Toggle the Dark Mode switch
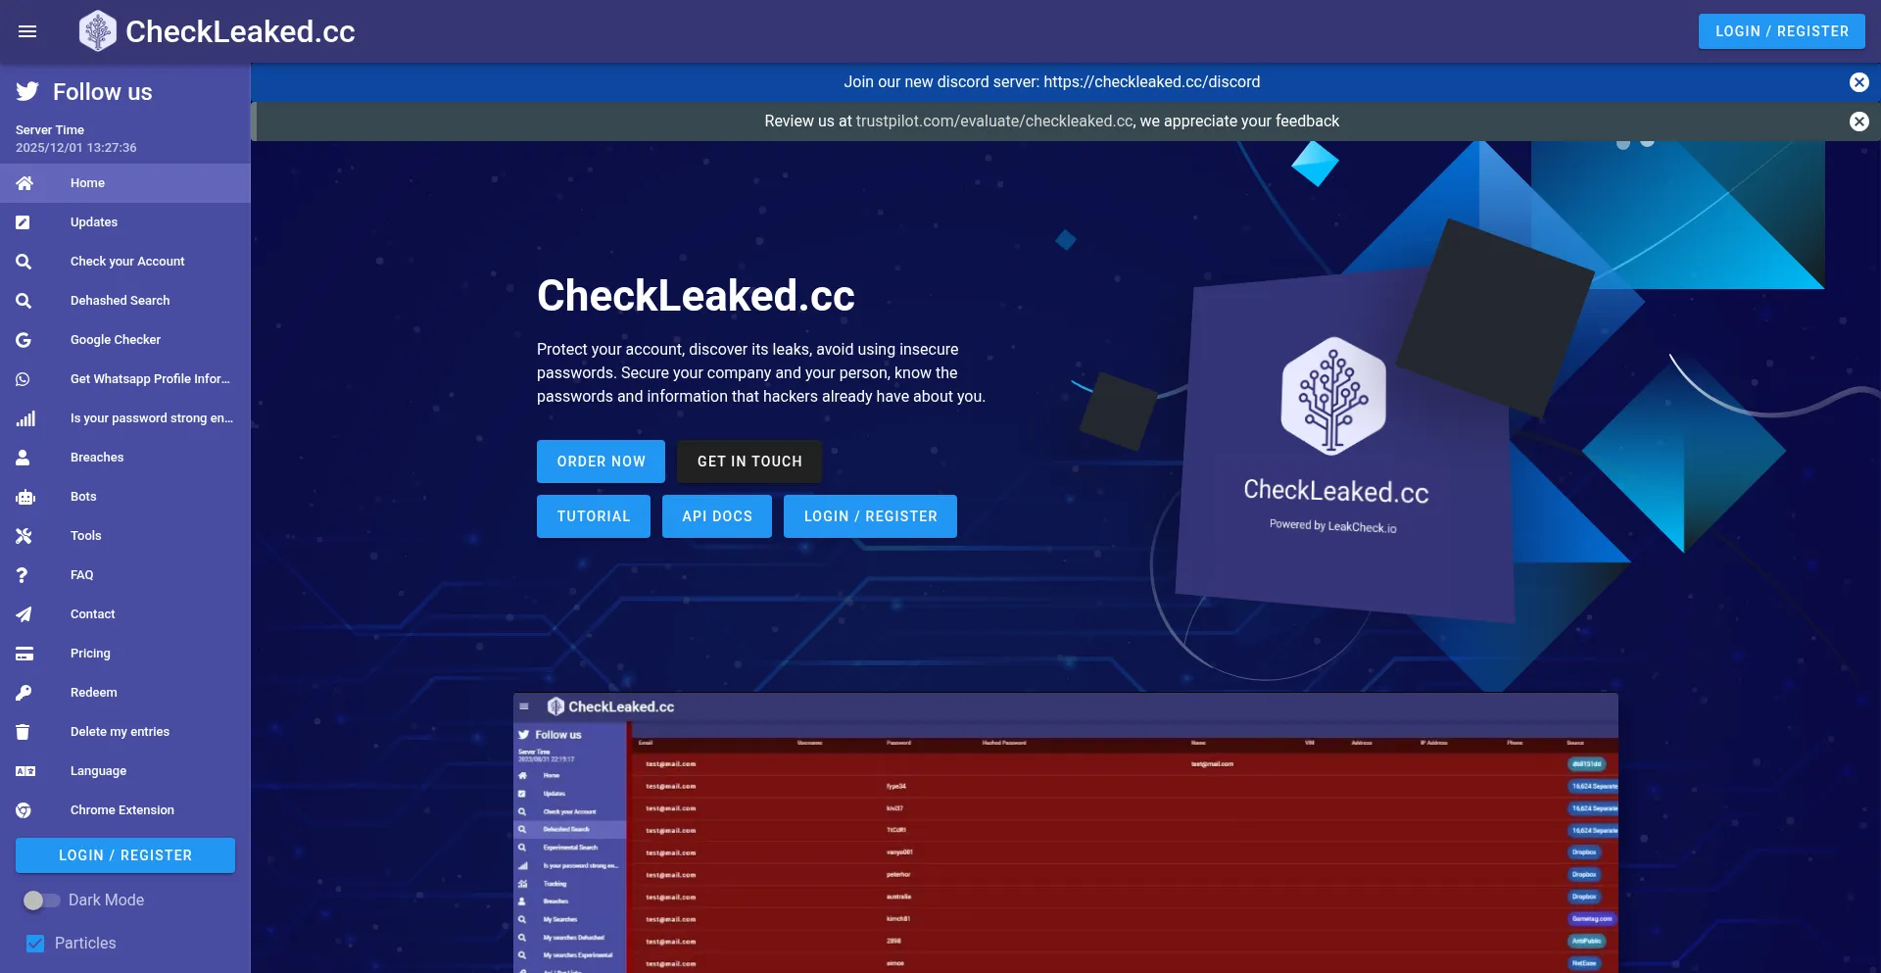Viewport: 1881px width, 973px height. pos(41,900)
